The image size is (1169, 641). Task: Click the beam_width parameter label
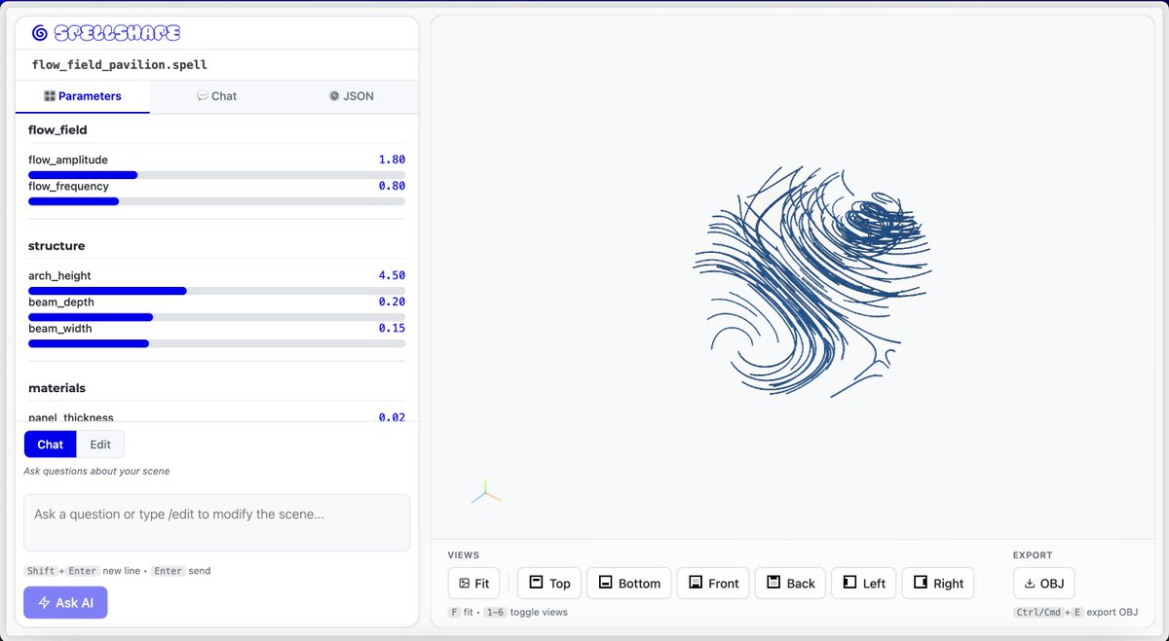[60, 328]
